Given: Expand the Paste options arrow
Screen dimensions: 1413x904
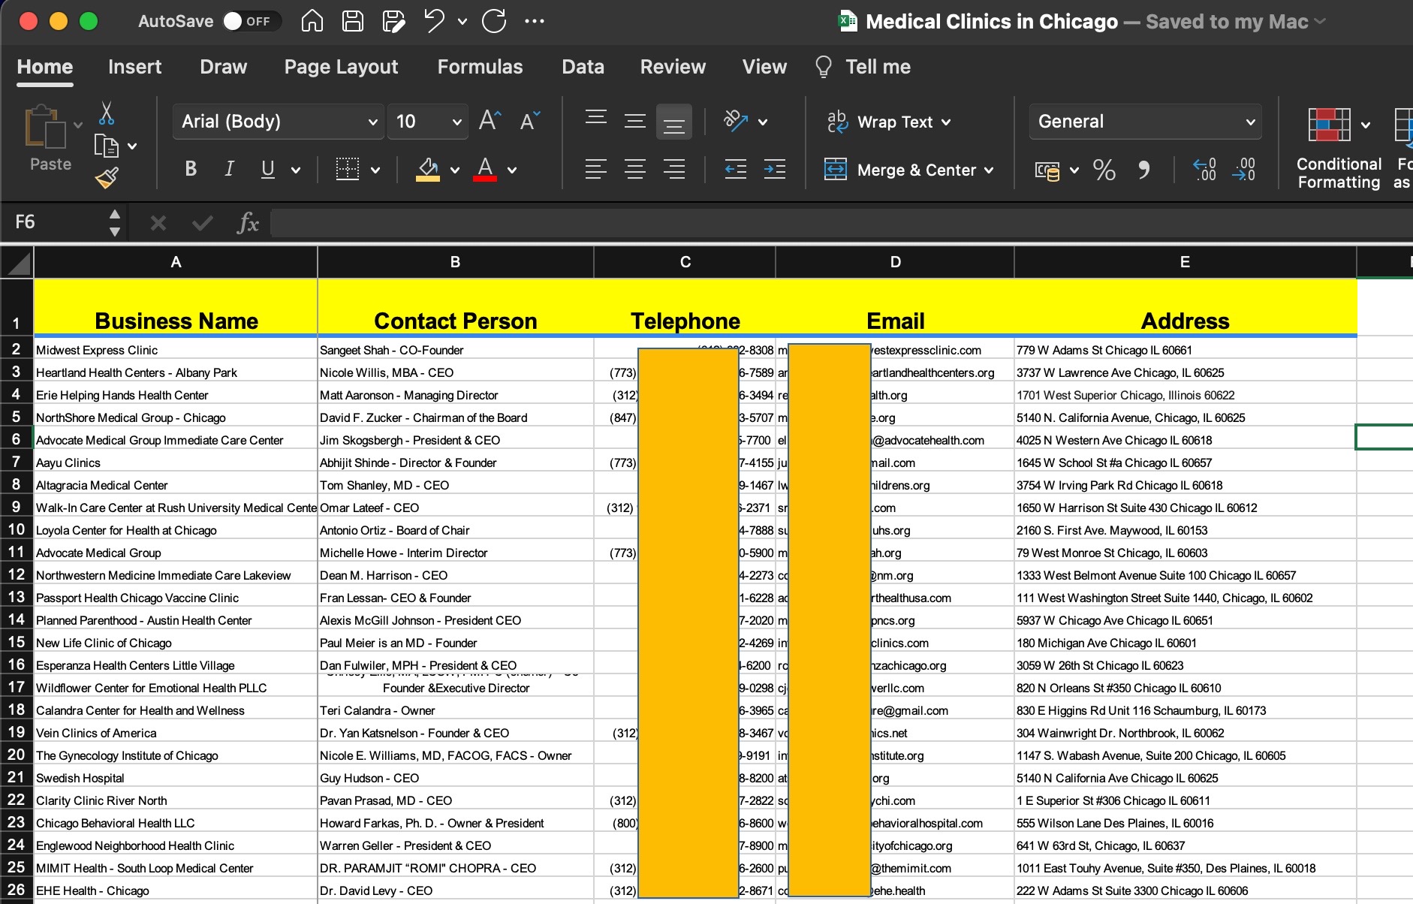Looking at the screenshot, I should tap(78, 125).
